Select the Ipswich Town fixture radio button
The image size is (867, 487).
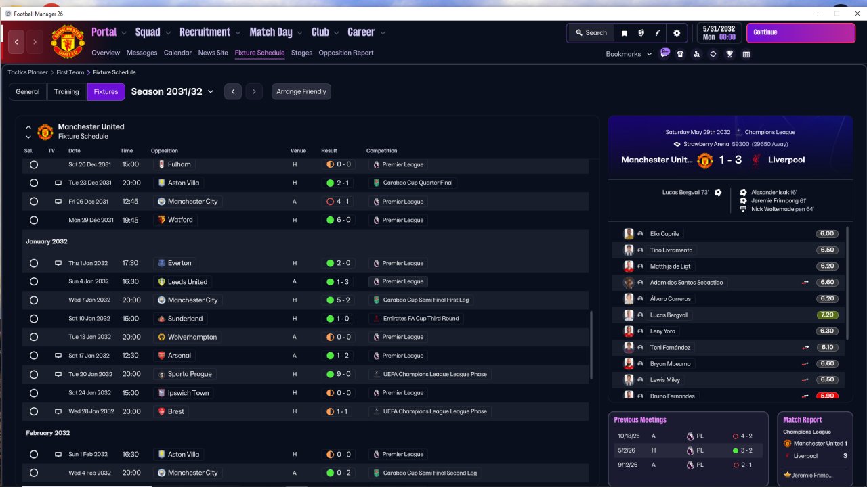coord(34,393)
